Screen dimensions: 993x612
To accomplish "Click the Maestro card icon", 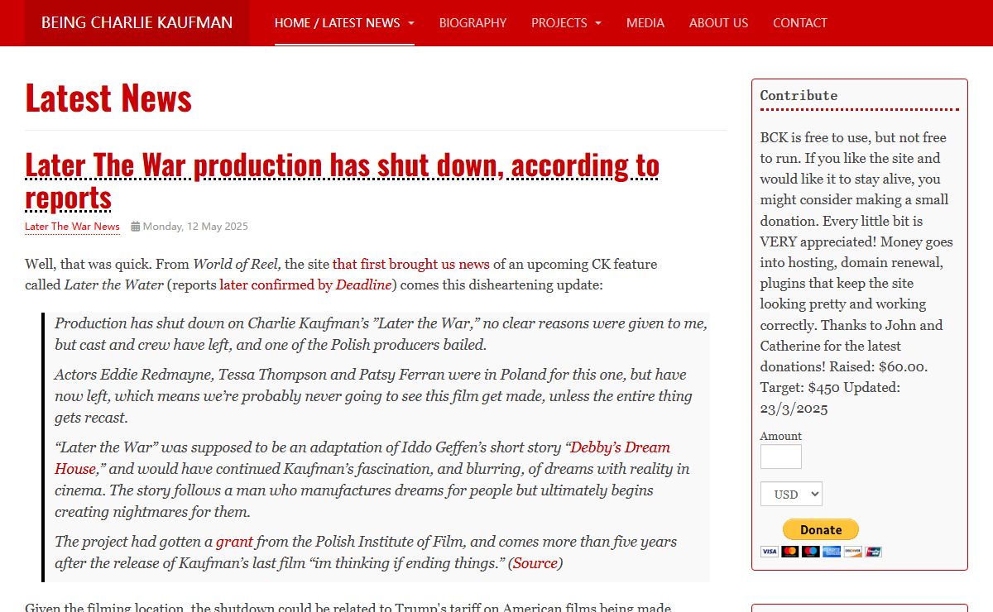I will click(811, 552).
